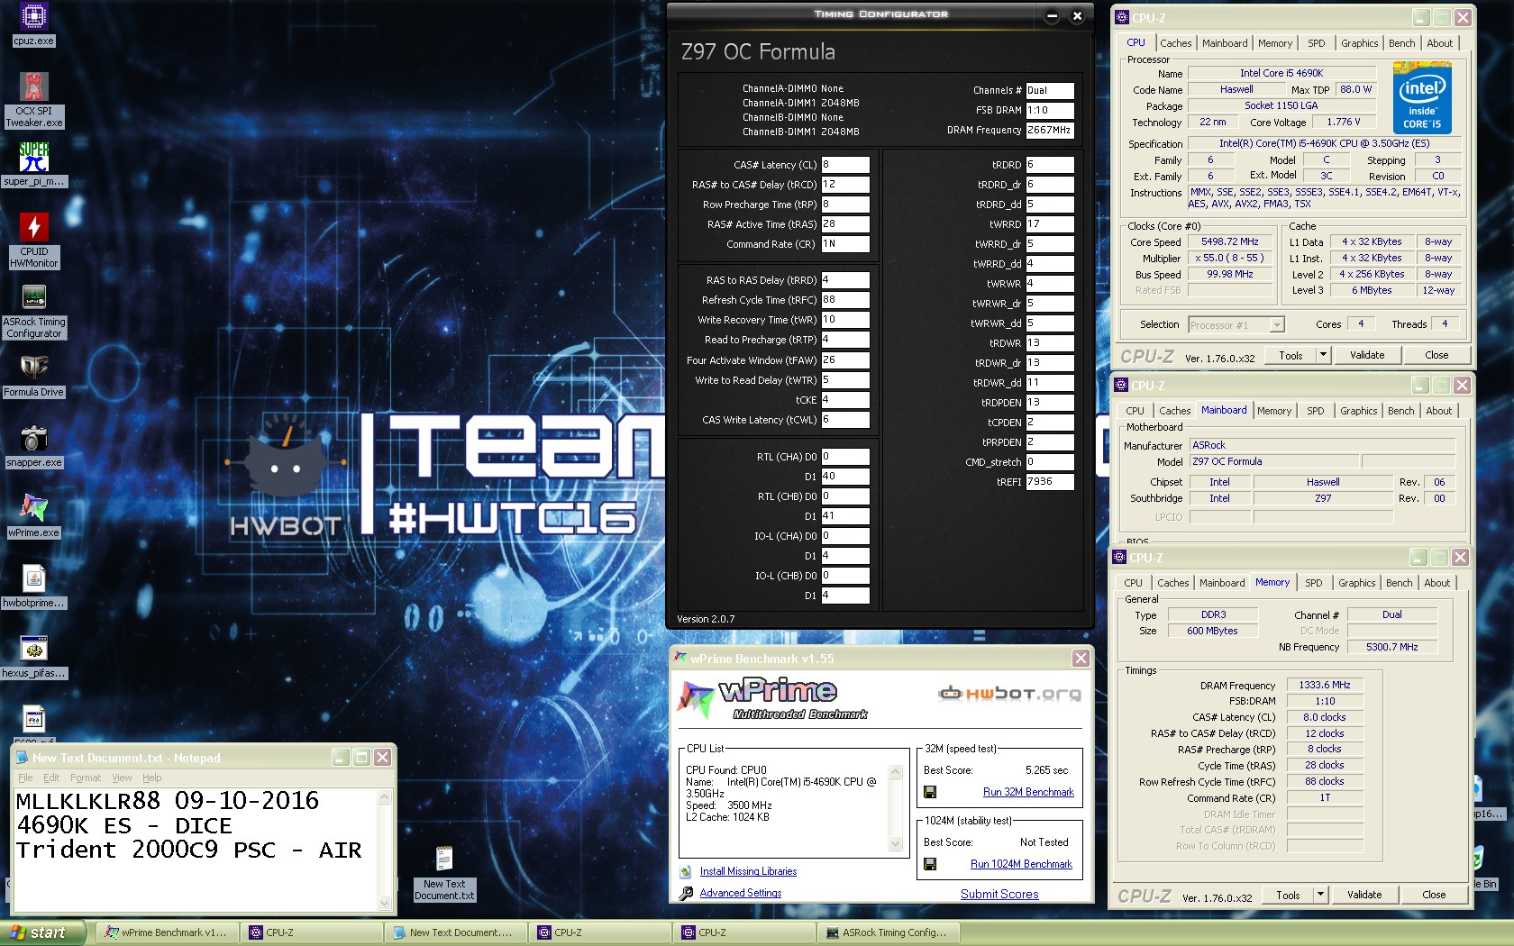Click the DRAM Frequency field in Timing Configurator

pyautogui.click(x=1049, y=131)
